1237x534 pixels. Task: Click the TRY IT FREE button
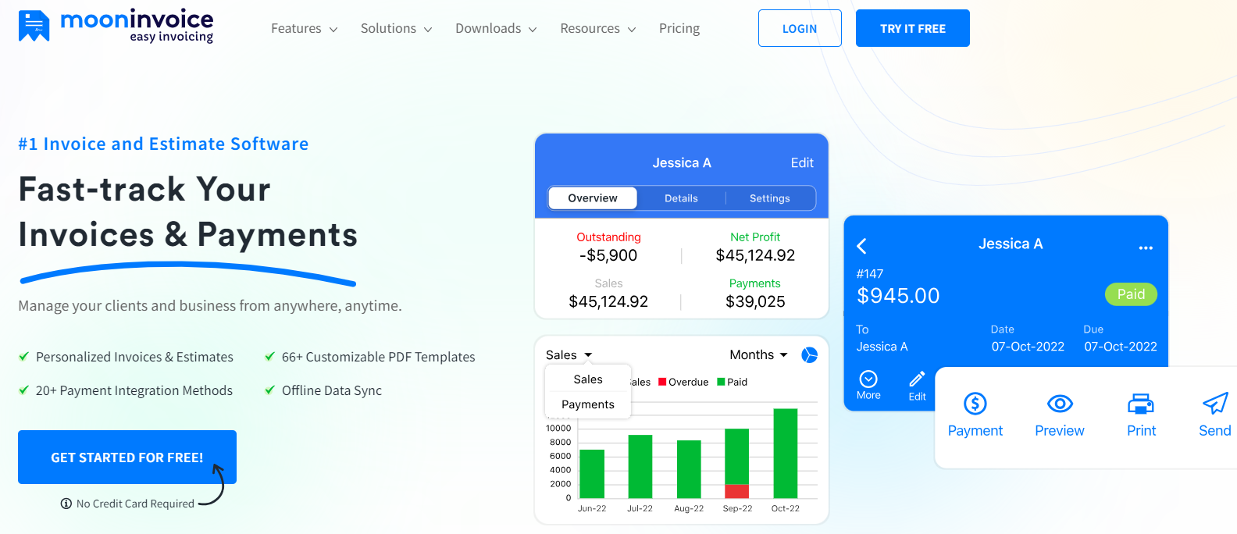click(x=913, y=28)
